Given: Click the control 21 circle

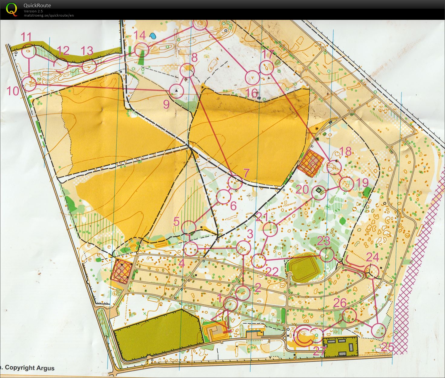Looking at the screenshot, I should coord(270,229).
